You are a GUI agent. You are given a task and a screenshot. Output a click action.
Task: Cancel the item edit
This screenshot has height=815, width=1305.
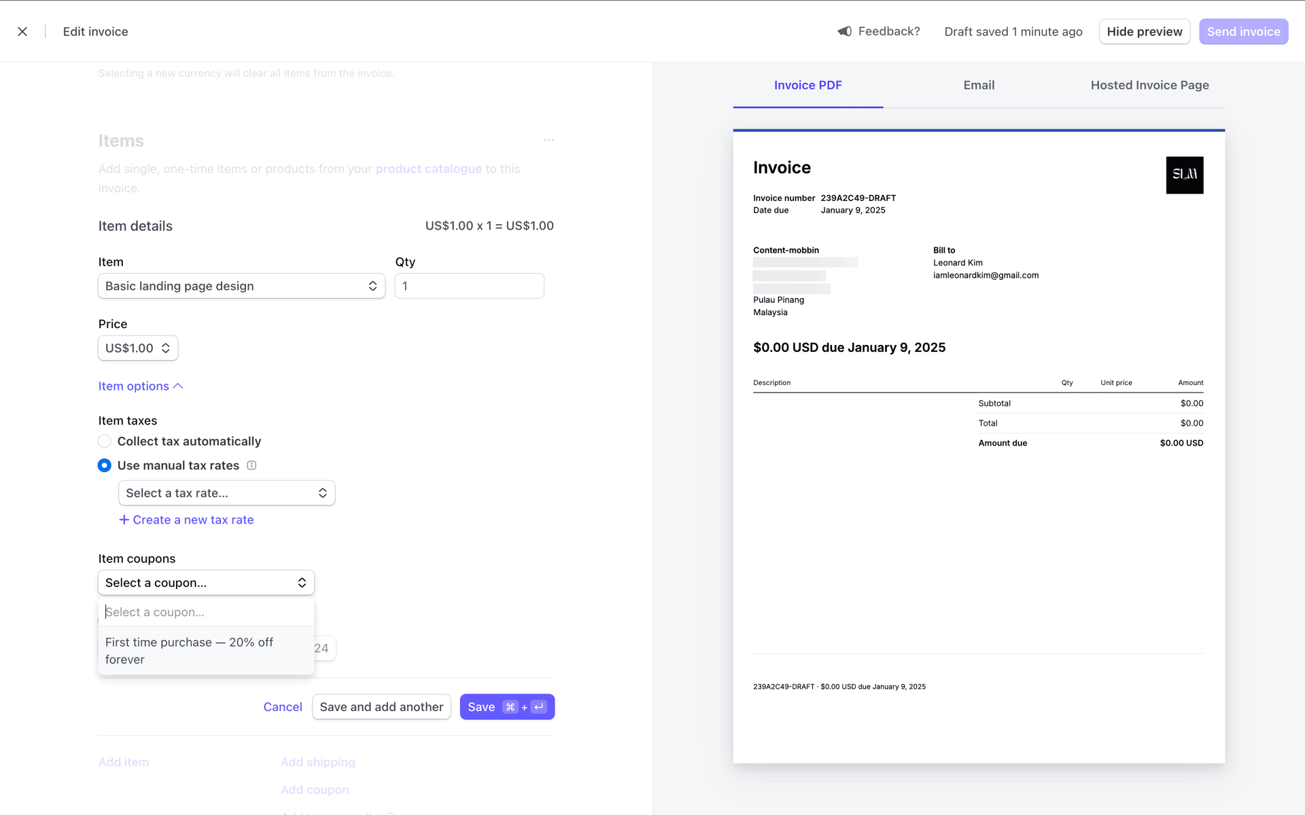click(x=283, y=707)
